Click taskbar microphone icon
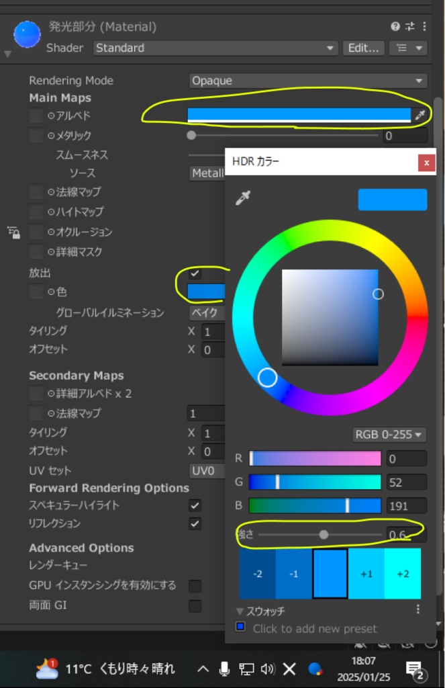Screen dimensions: 445x688 [224, 669]
